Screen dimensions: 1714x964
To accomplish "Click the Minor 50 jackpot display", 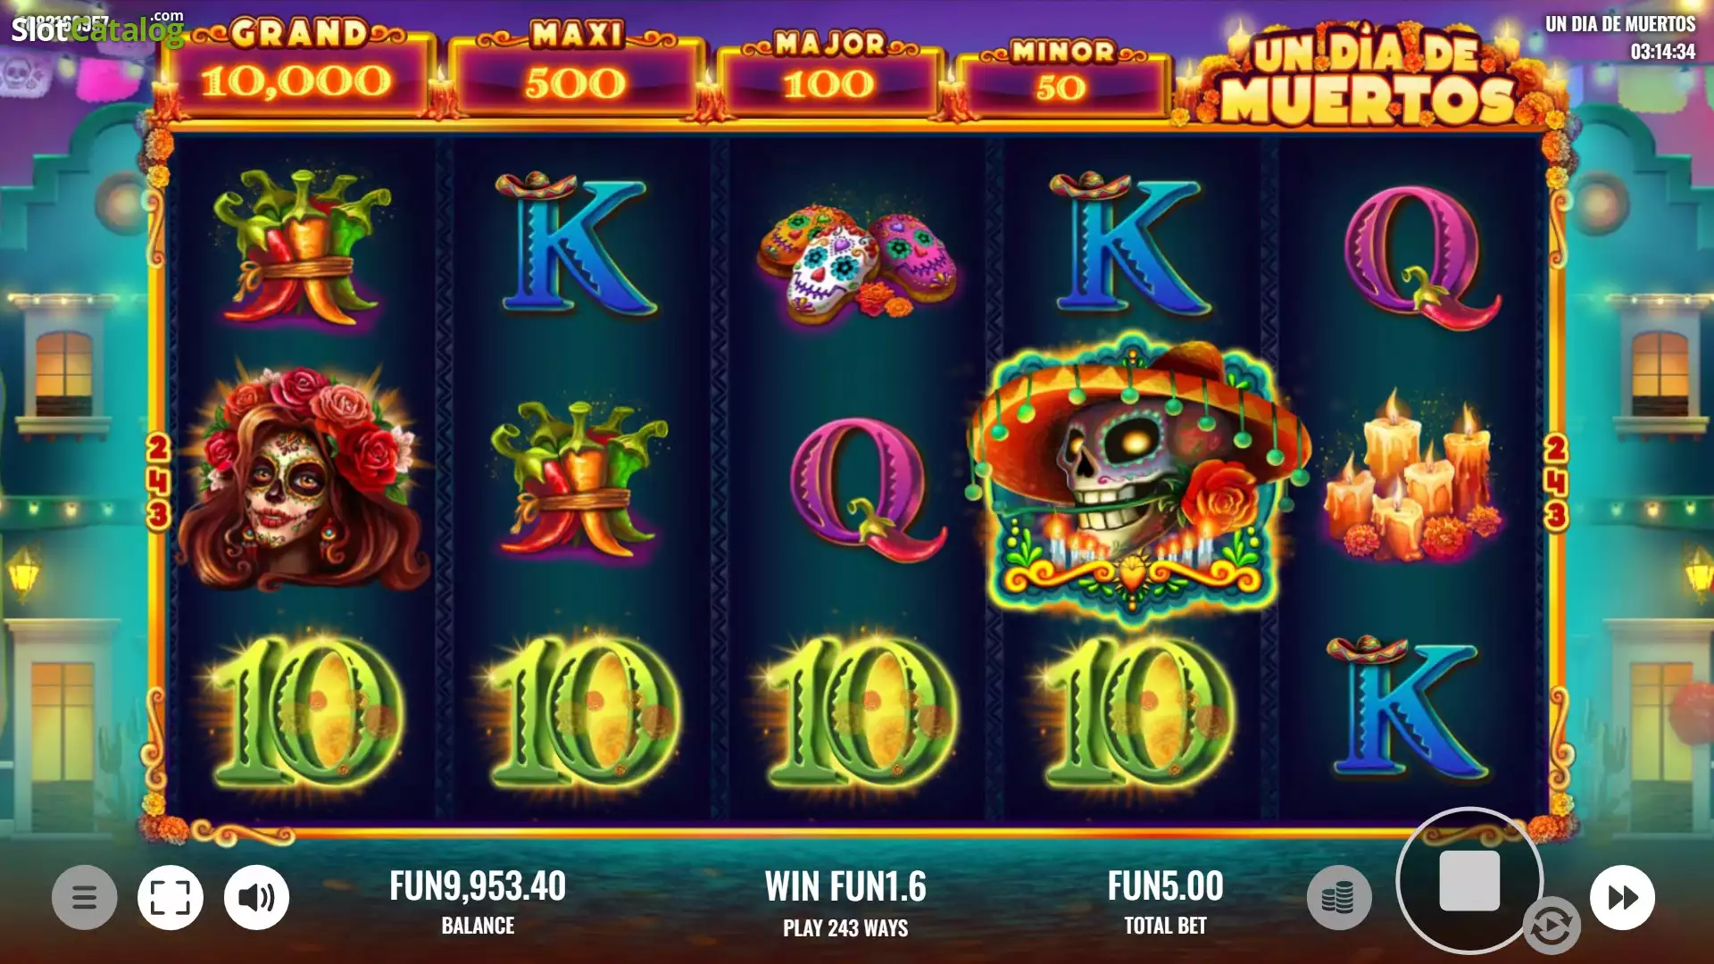I will tap(1061, 79).
